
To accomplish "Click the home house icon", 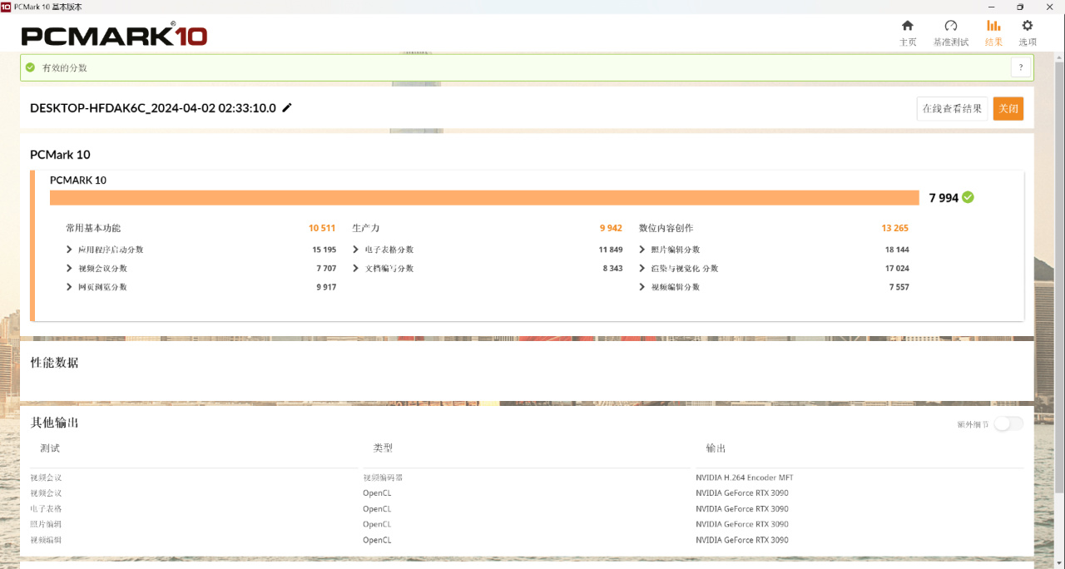I will (908, 26).
